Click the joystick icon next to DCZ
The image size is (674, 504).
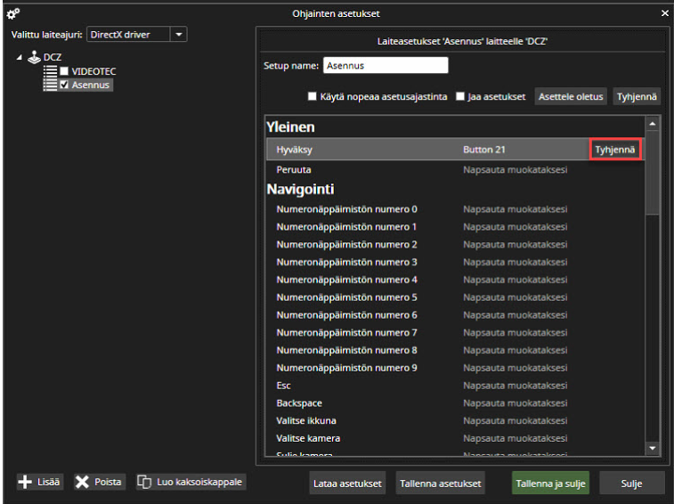[x=34, y=57]
